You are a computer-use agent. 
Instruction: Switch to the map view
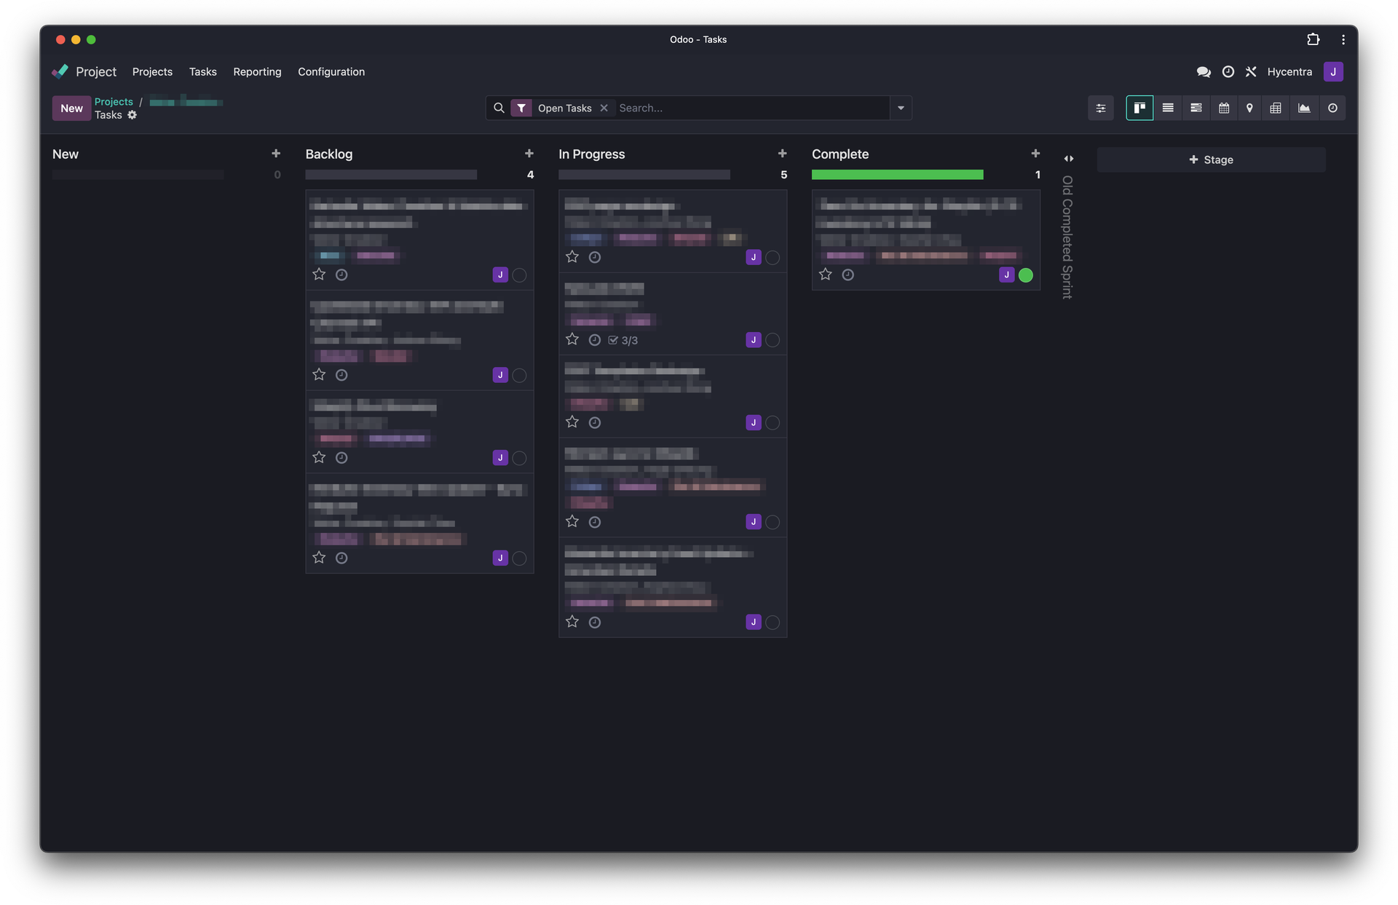(1249, 108)
